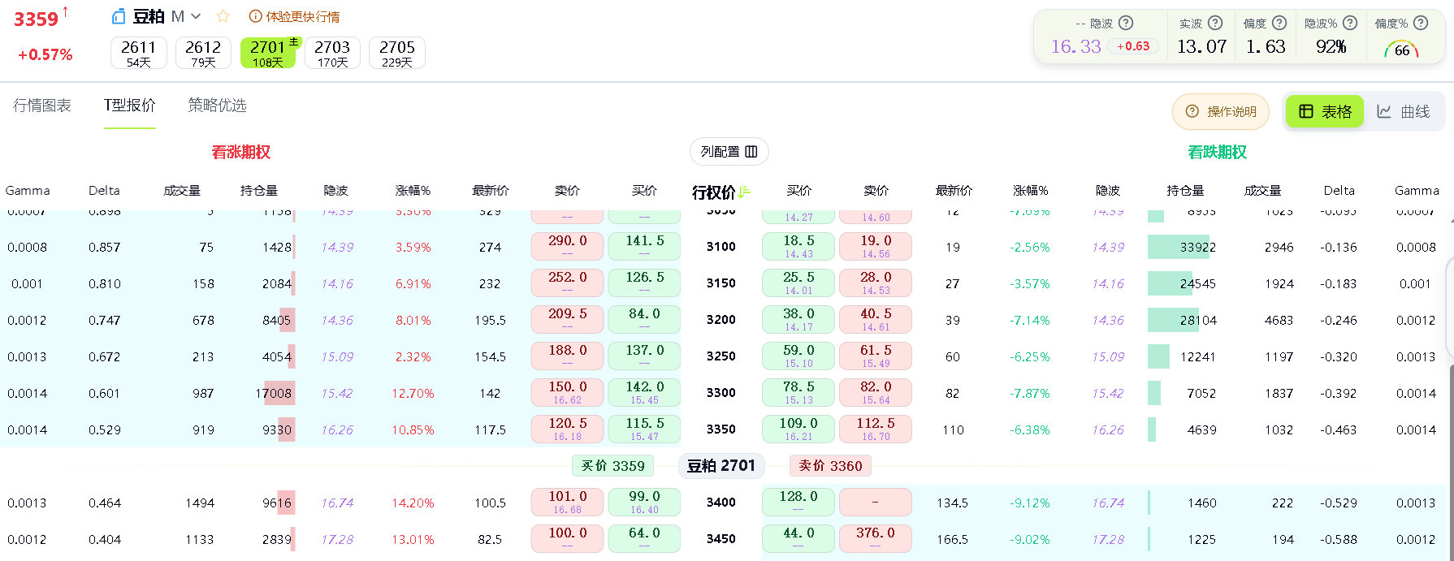Click the help icon next to 隐波
Screen dimensions: 1454x561
click(1126, 23)
